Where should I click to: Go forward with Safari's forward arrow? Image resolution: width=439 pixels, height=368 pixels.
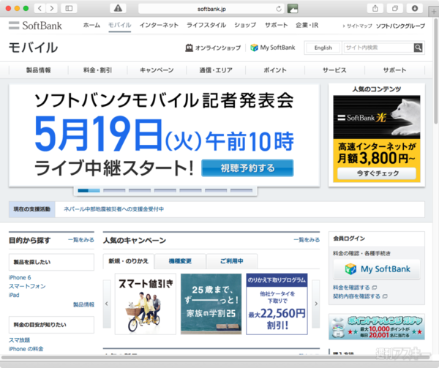coord(52,8)
